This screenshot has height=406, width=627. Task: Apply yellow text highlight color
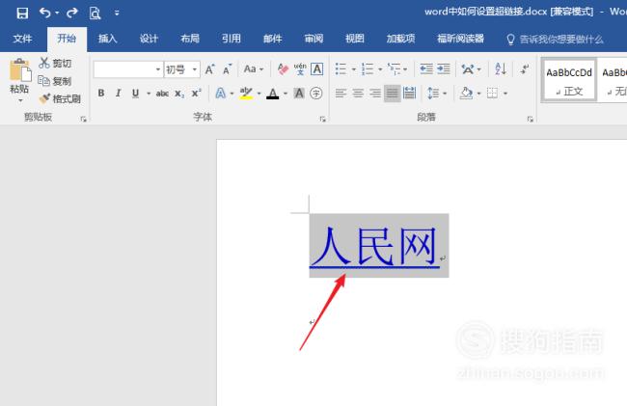pos(246,94)
